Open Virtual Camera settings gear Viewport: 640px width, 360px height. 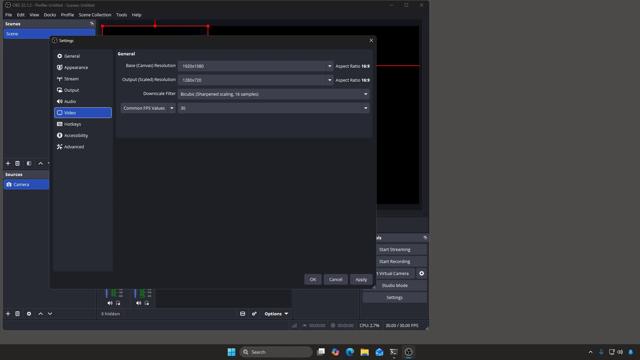coord(422,273)
